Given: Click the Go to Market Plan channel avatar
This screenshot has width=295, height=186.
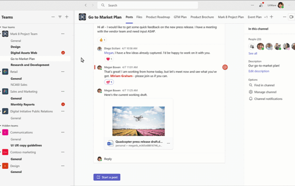Looking at the screenshot, I should [82, 17].
